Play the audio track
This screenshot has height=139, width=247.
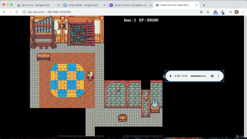171,76
